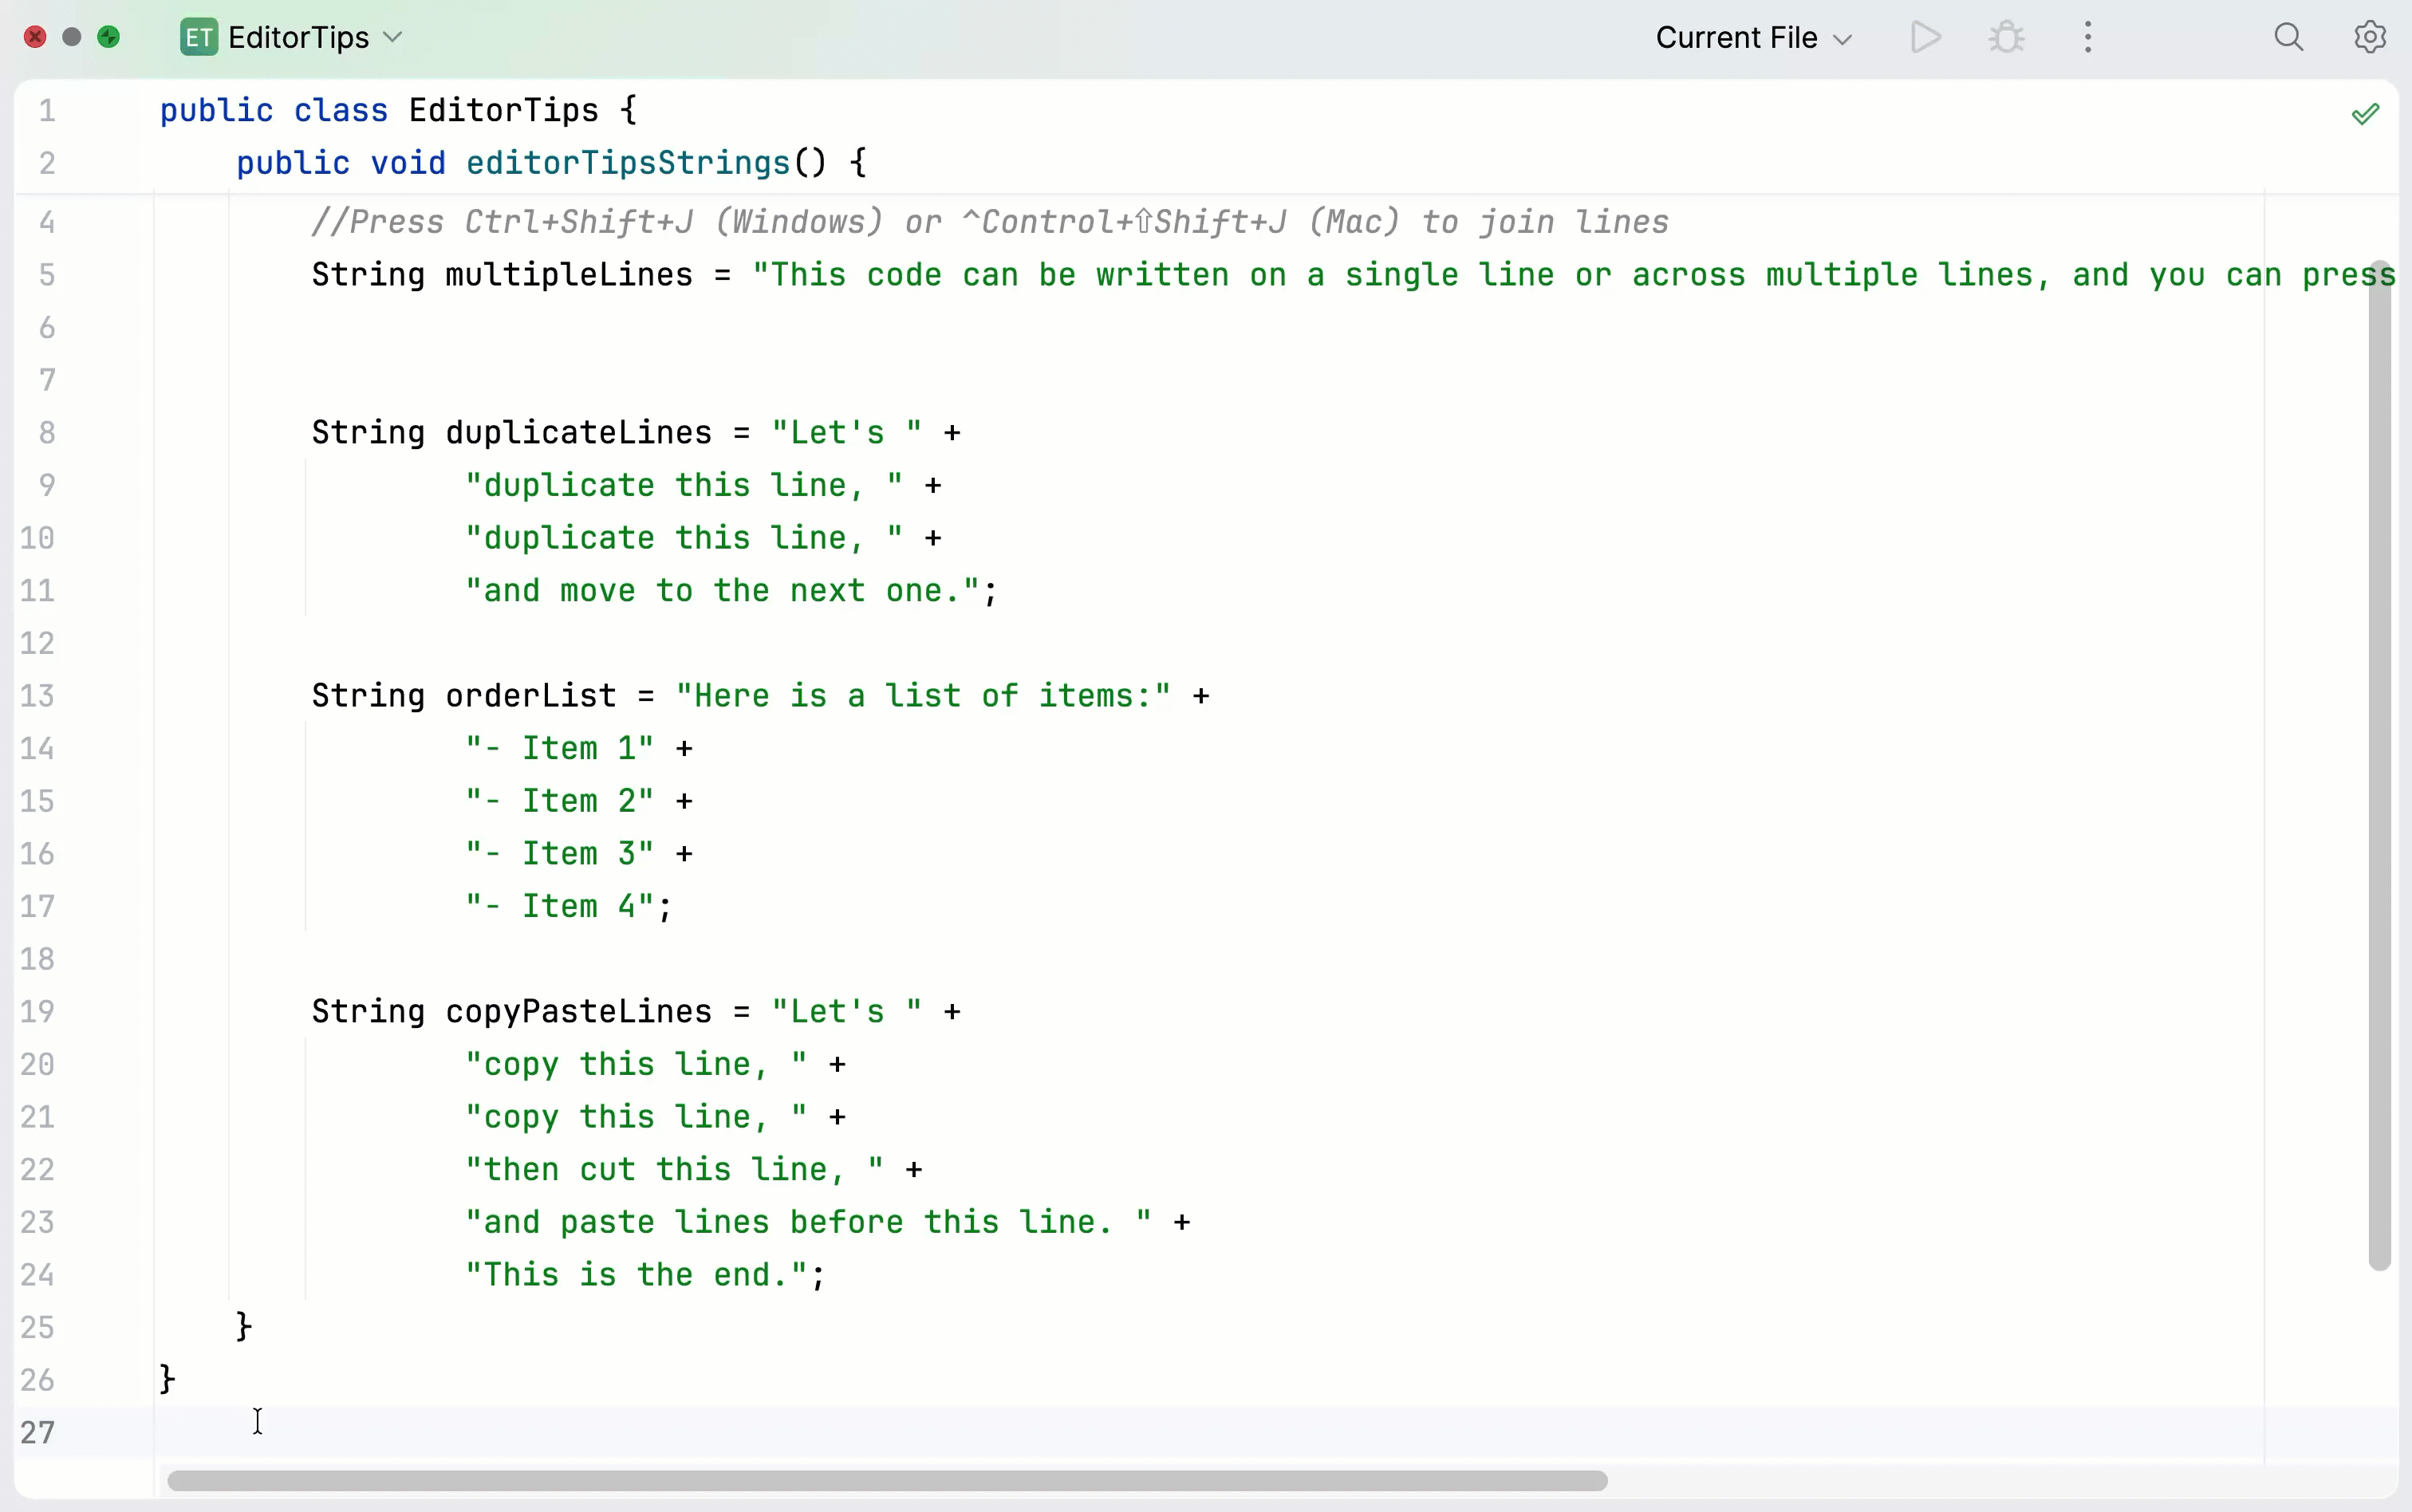2412x1512 pixels.
Task: Click the comment about Ctrl+Shift+J join lines
Action: point(990,222)
